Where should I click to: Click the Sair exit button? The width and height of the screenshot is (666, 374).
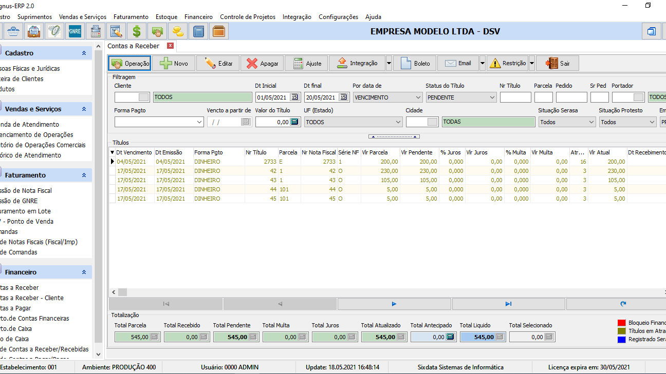558,64
